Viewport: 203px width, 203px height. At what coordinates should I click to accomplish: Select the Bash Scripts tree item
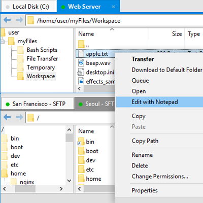tap(42, 50)
